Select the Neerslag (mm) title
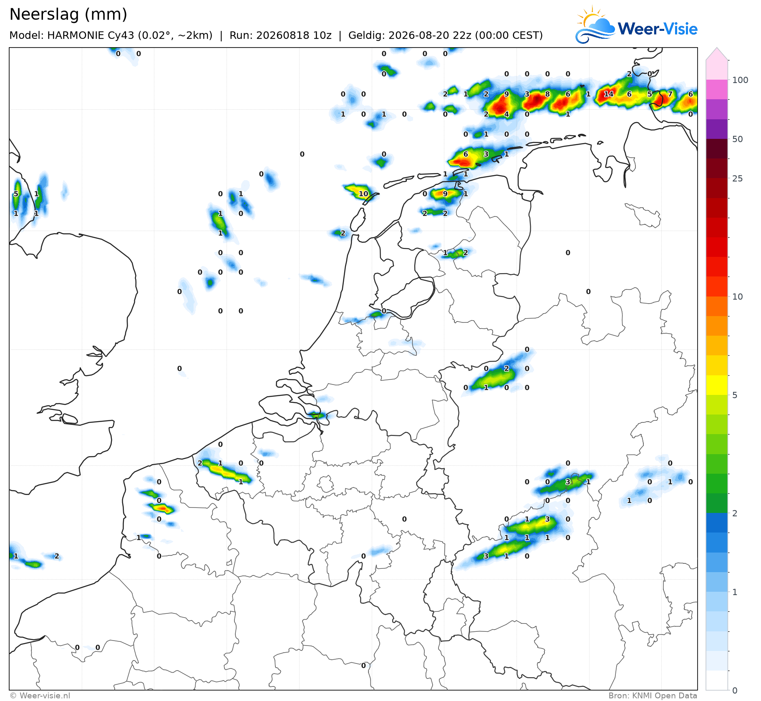Screen dimensions: 761x701 [x=68, y=14]
